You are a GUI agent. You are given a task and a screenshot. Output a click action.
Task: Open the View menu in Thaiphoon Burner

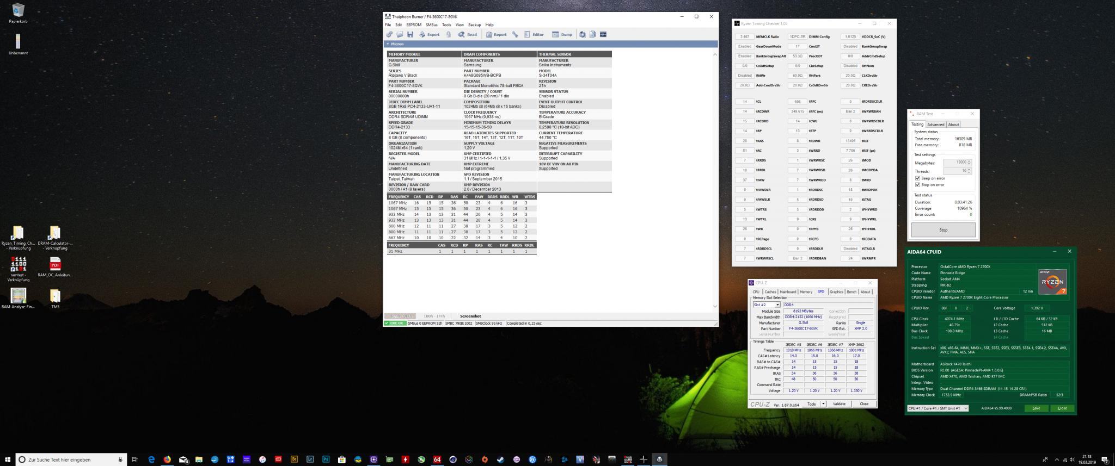460,25
